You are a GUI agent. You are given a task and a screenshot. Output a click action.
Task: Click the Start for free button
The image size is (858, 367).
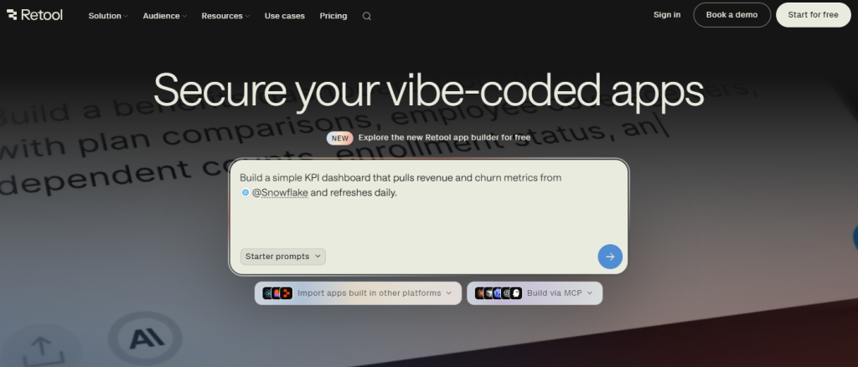coord(813,15)
